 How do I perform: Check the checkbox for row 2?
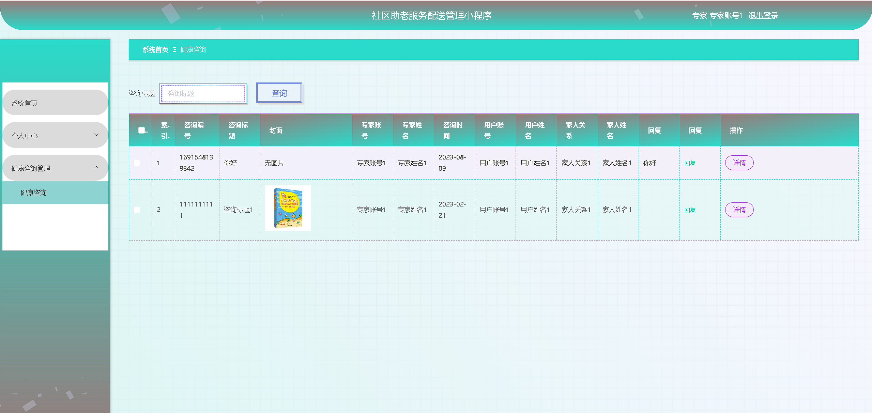click(x=137, y=210)
